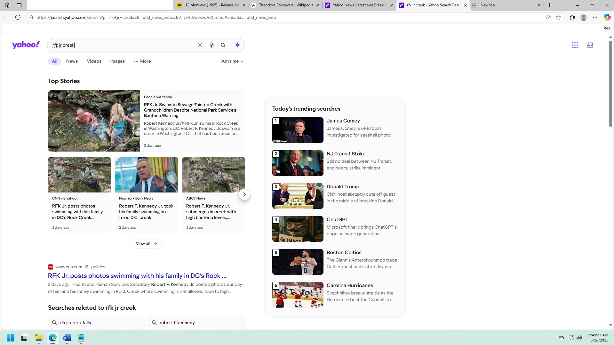Open Yahoo AI sparkle assistant
This screenshot has width=614, height=345.
tap(237, 45)
